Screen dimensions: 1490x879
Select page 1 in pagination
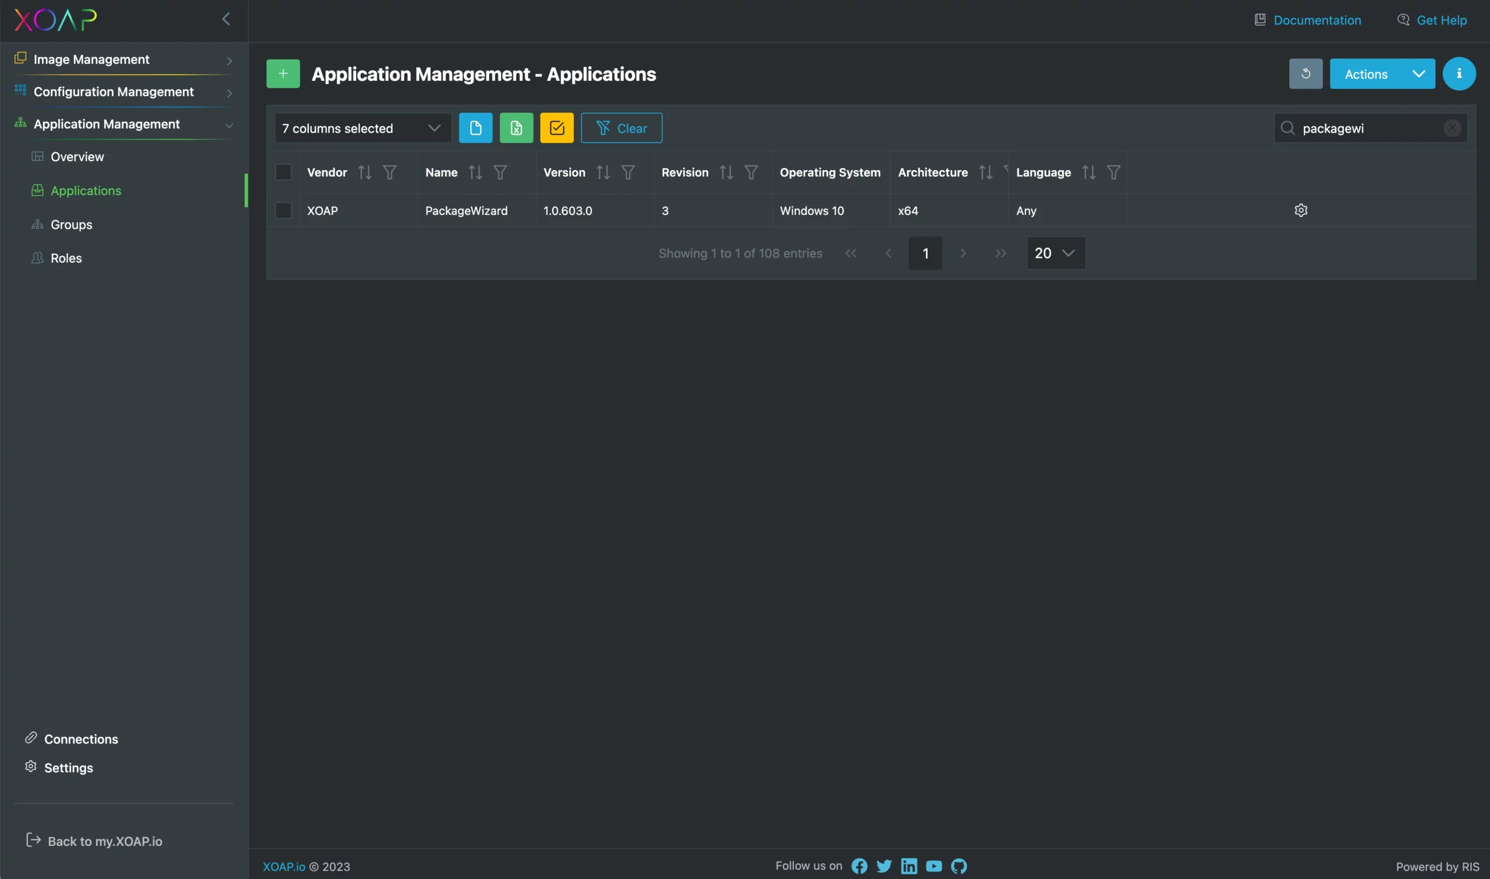(x=925, y=253)
